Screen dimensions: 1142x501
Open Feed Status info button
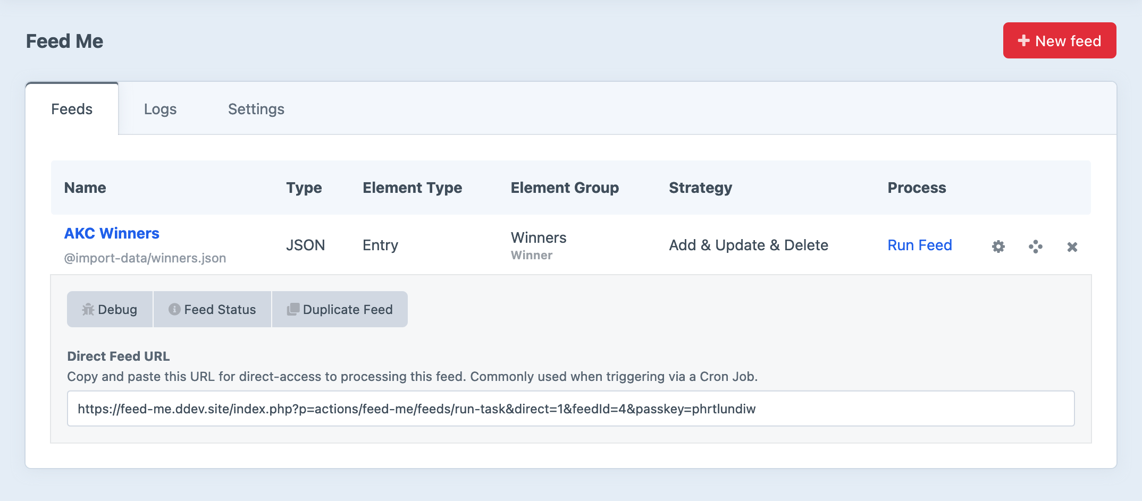(212, 309)
